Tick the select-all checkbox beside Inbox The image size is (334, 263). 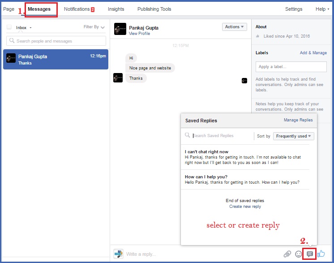tap(9, 27)
